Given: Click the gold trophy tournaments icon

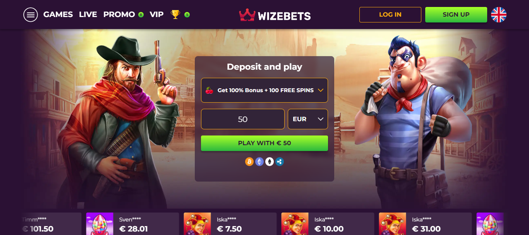Looking at the screenshot, I should click(x=175, y=15).
